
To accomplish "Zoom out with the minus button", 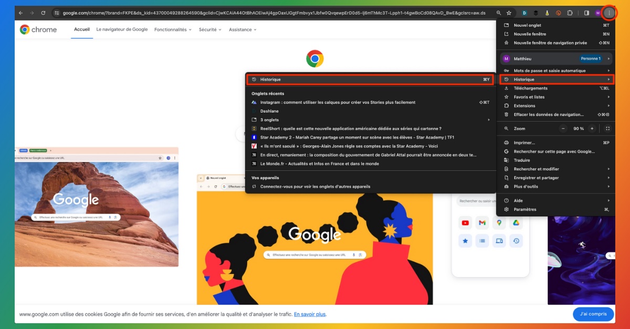I will [563, 128].
